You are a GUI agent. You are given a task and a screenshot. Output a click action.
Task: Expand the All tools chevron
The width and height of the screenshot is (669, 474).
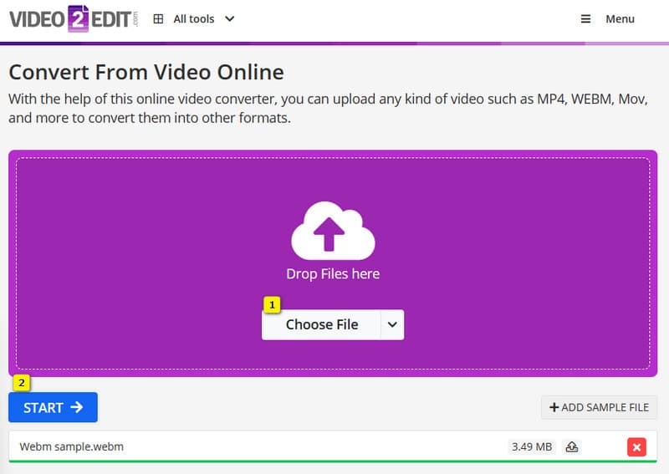tap(230, 19)
